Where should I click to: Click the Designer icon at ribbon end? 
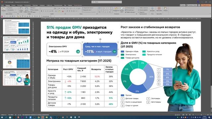click(166, 8)
